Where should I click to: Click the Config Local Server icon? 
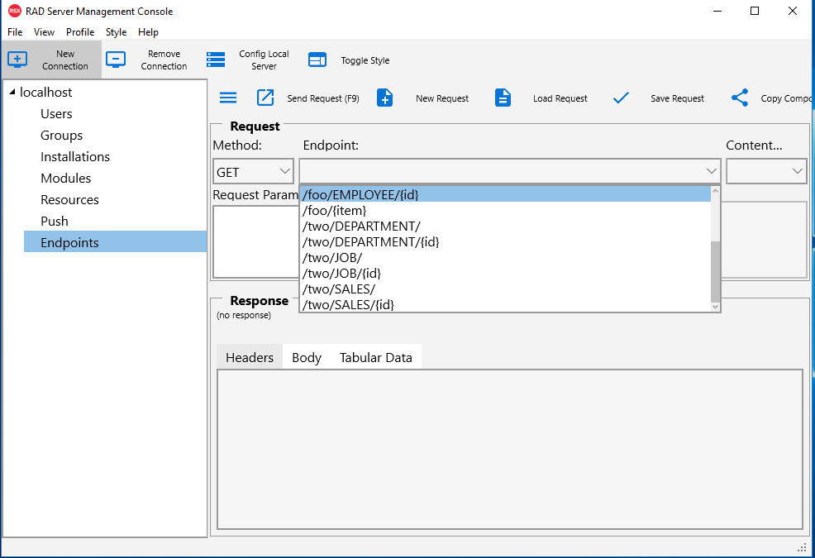point(216,60)
